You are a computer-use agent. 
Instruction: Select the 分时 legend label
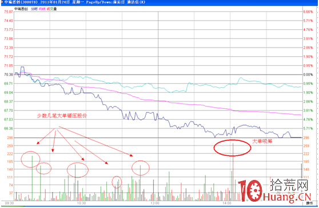coord(34,9)
